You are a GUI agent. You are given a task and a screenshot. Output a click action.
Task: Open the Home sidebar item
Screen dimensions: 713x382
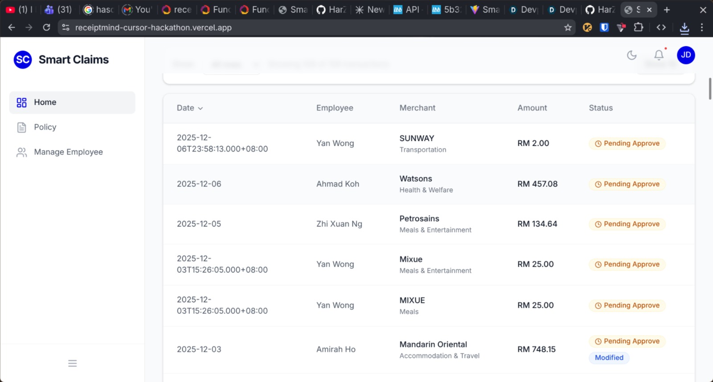coord(72,103)
